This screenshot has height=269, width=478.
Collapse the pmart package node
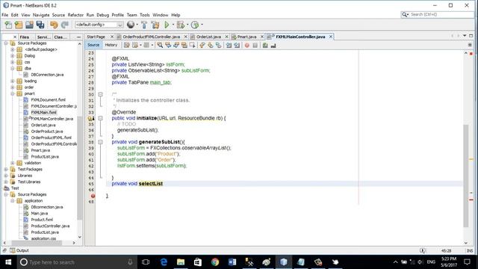tap(13, 93)
